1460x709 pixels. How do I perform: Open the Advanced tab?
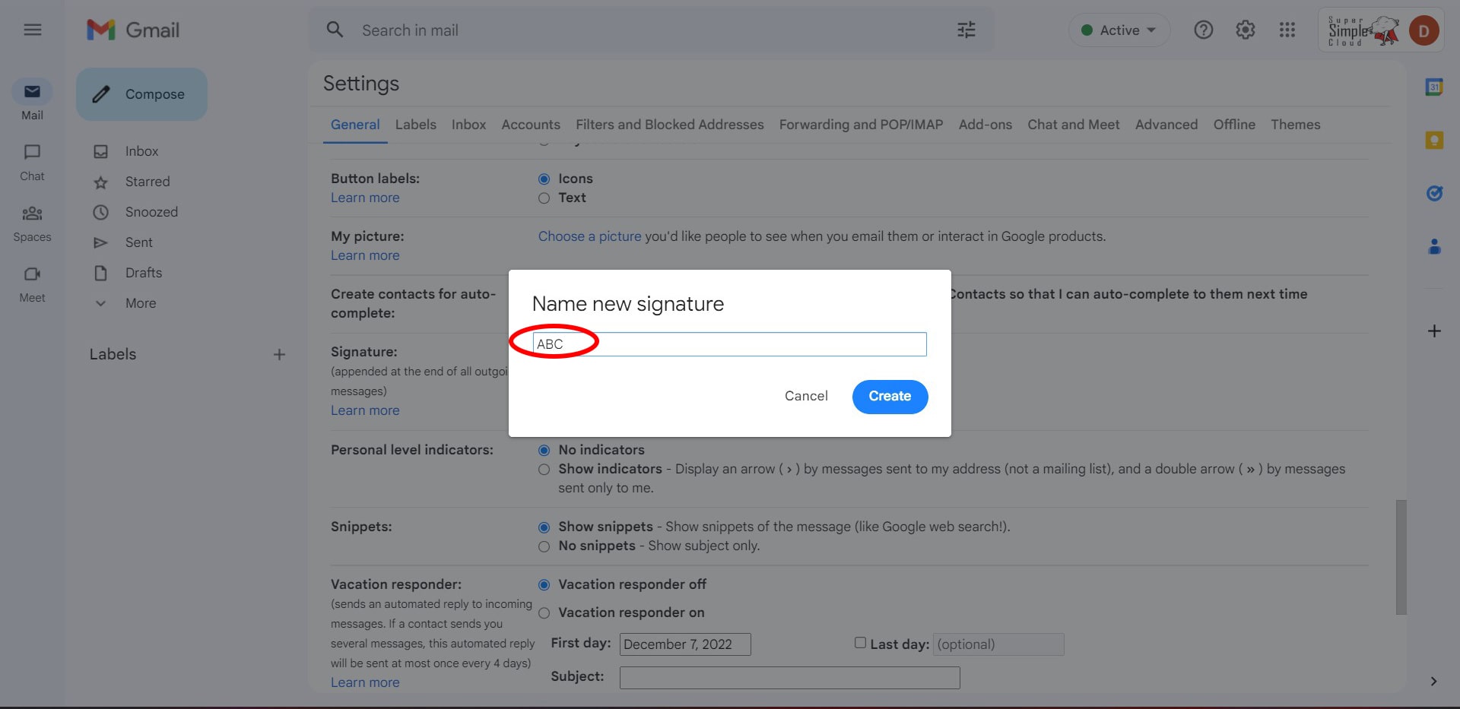pyautogui.click(x=1166, y=125)
